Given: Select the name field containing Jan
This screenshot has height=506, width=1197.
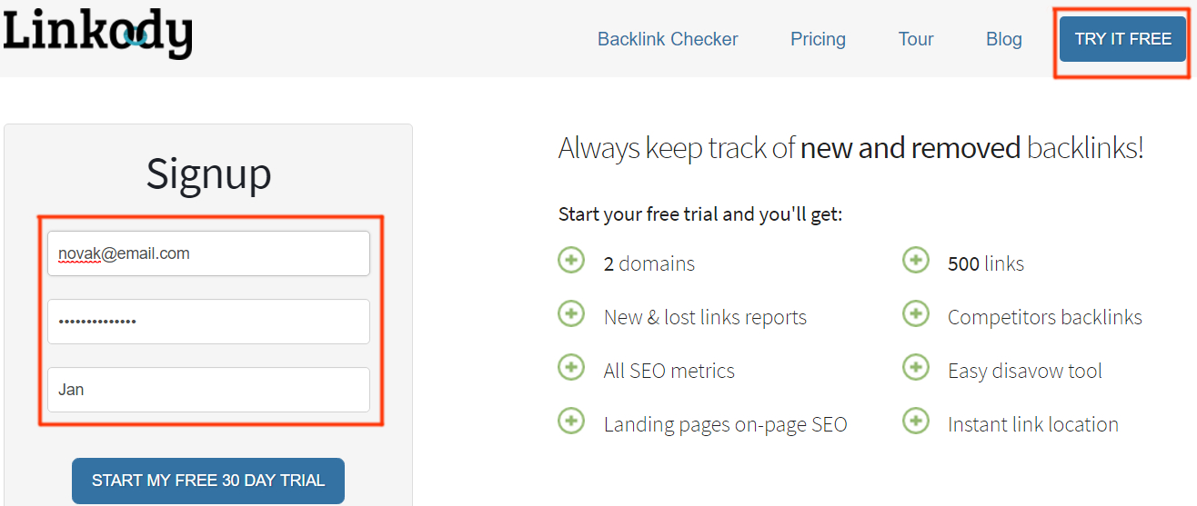Looking at the screenshot, I should click(208, 390).
